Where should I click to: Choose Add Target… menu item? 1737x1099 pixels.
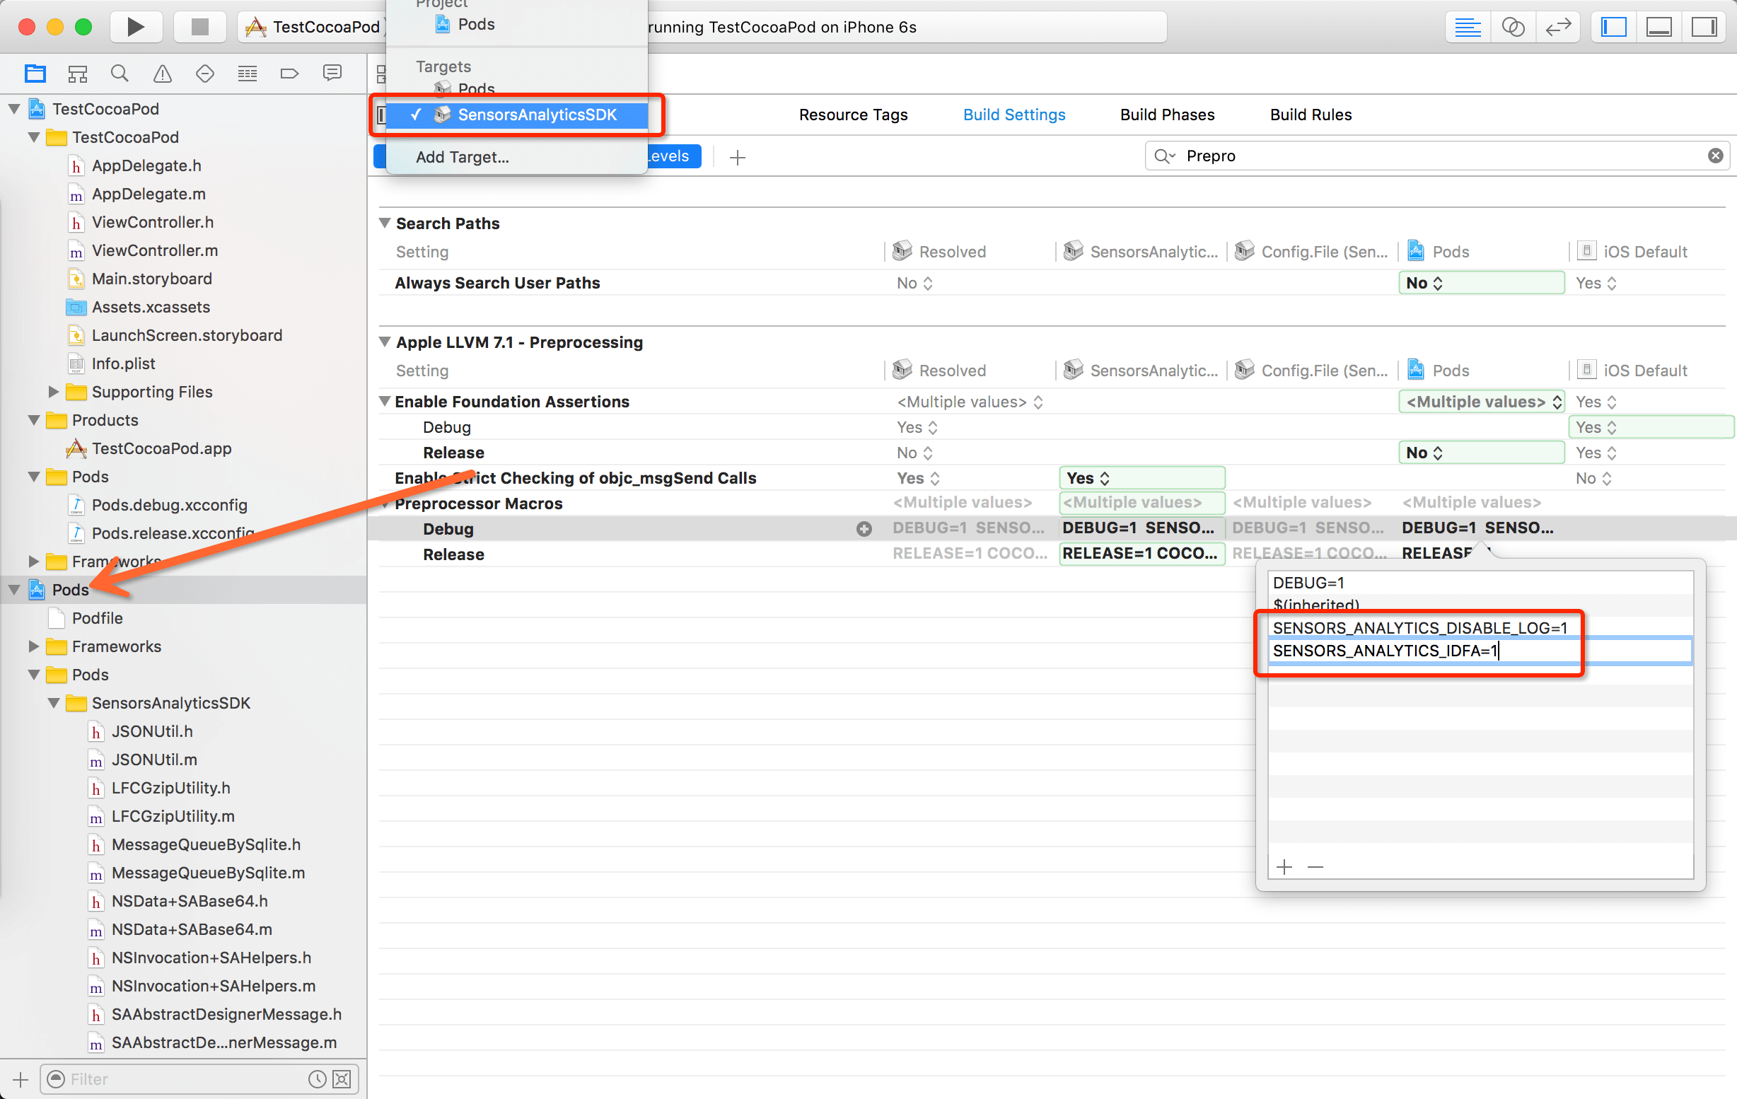click(x=463, y=157)
